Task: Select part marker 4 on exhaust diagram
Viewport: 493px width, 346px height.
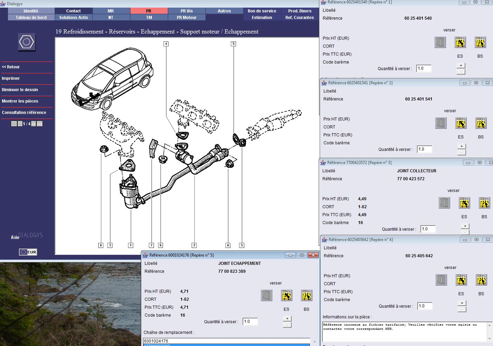Action: (166, 44)
